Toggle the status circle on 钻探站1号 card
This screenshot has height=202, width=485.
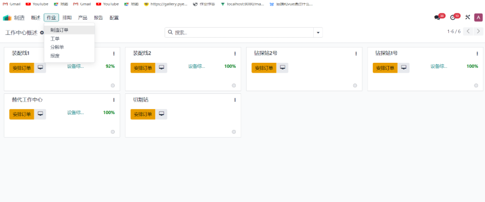[x=476, y=86]
